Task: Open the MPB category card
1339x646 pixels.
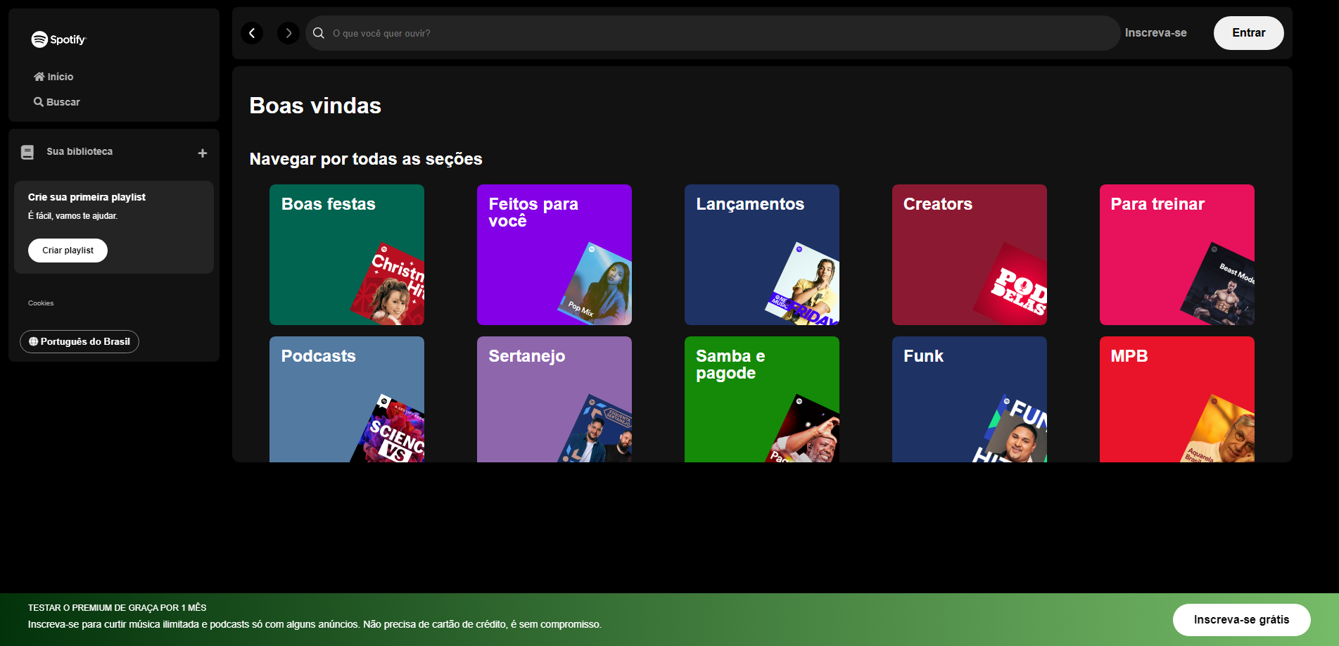Action: tap(1177, 399)
